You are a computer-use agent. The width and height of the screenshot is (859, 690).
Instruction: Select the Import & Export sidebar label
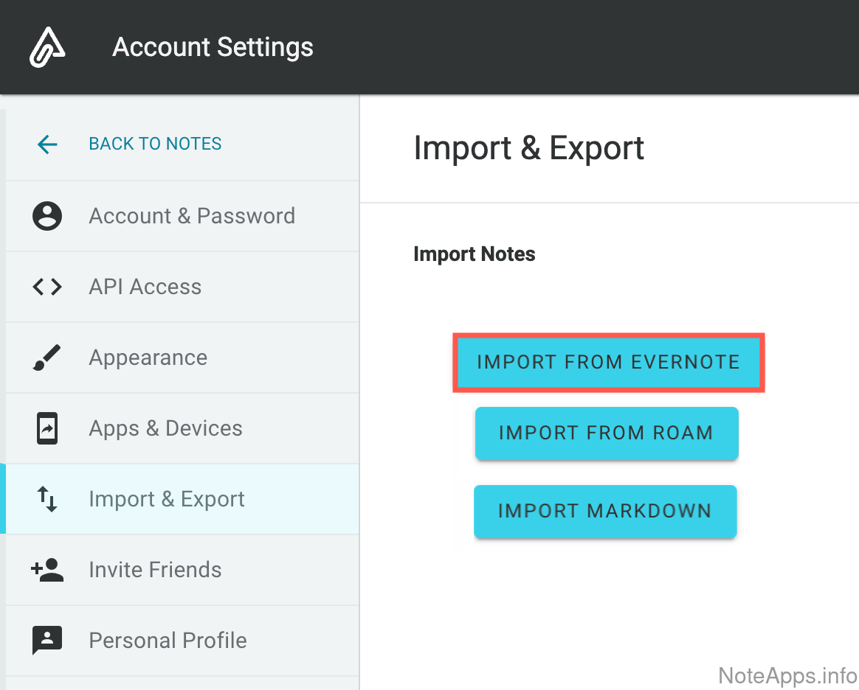167,499
